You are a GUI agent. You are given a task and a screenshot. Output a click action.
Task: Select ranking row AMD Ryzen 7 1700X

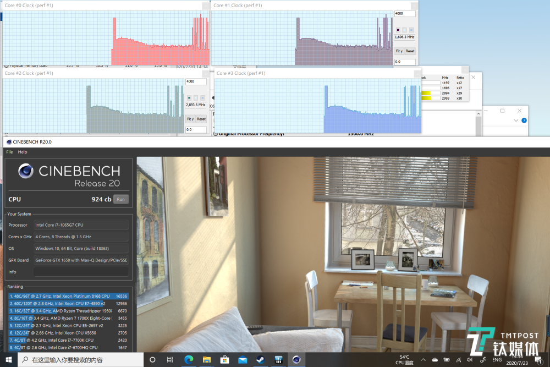[x=68, y=318]
